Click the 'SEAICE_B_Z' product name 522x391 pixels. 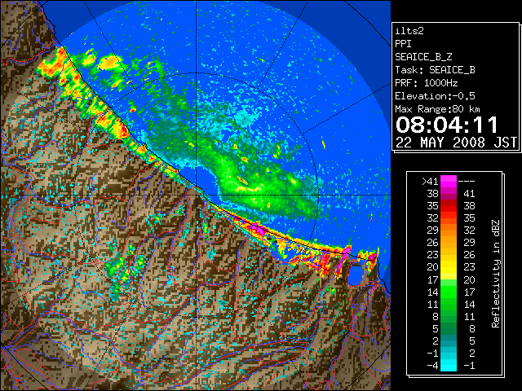pyautogui.click(x=423, y=57)
